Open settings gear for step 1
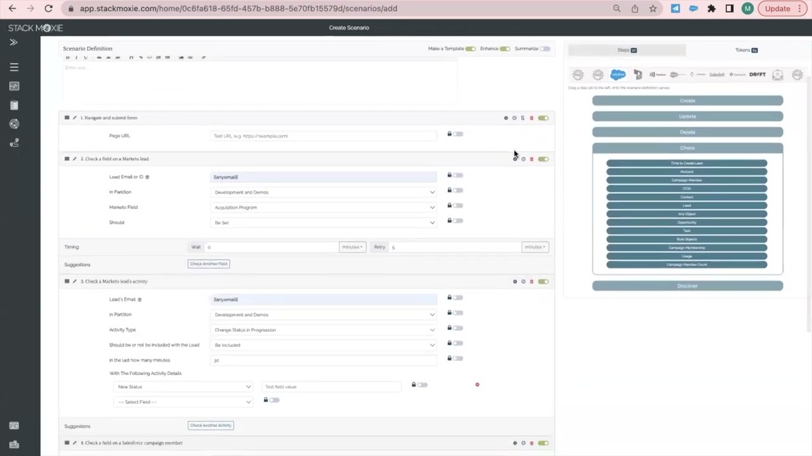The image size is (812, 456). pyautogui.click(x=506, y=118)
